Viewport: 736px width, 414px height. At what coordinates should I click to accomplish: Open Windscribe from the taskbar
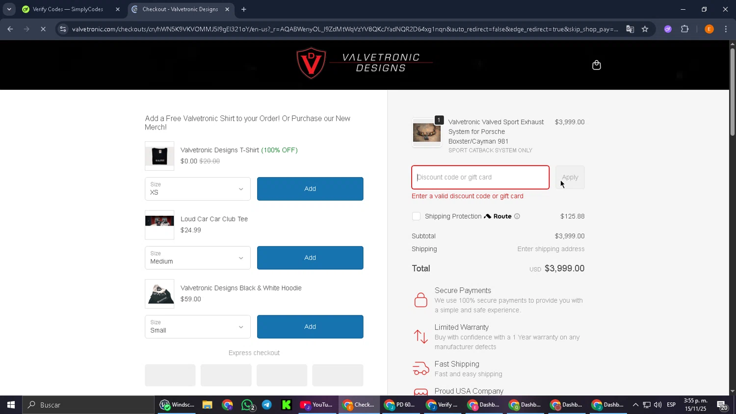point(177,405)
